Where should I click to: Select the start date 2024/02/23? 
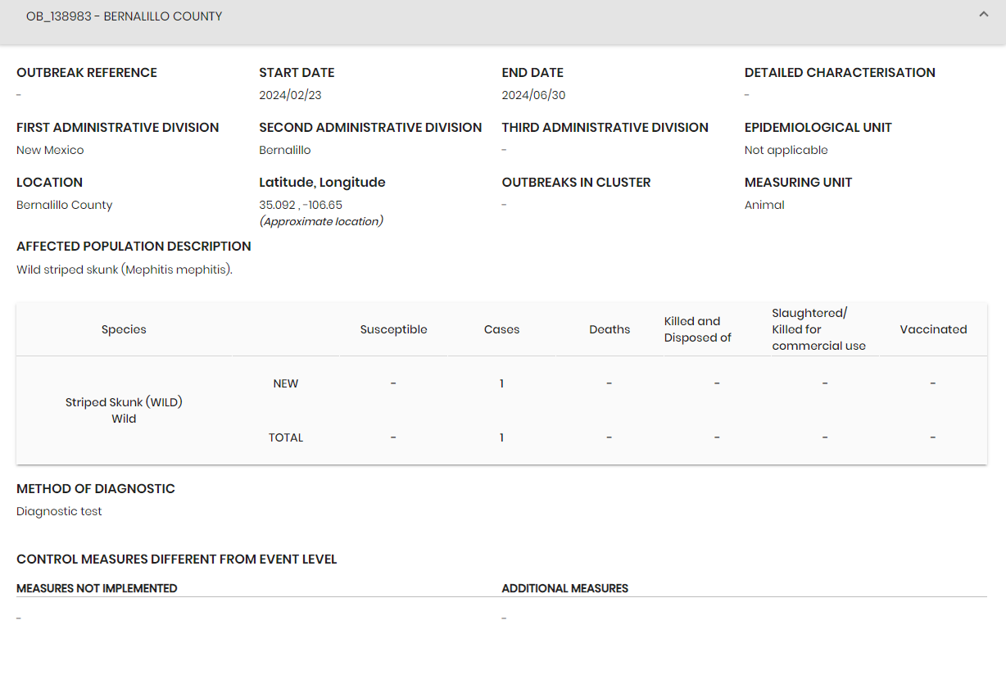[x=291, y=95]
